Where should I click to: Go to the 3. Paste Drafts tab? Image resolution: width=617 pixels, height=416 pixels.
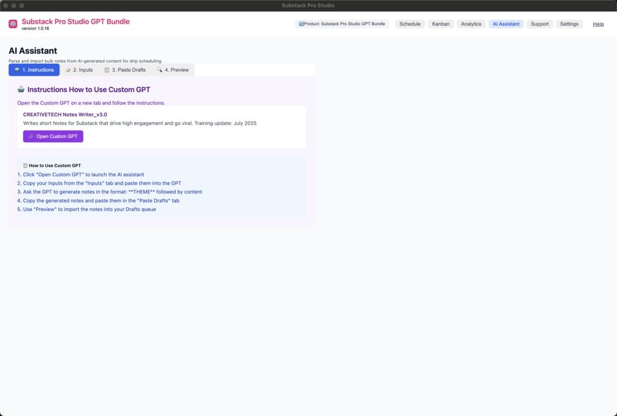[125, 70]
